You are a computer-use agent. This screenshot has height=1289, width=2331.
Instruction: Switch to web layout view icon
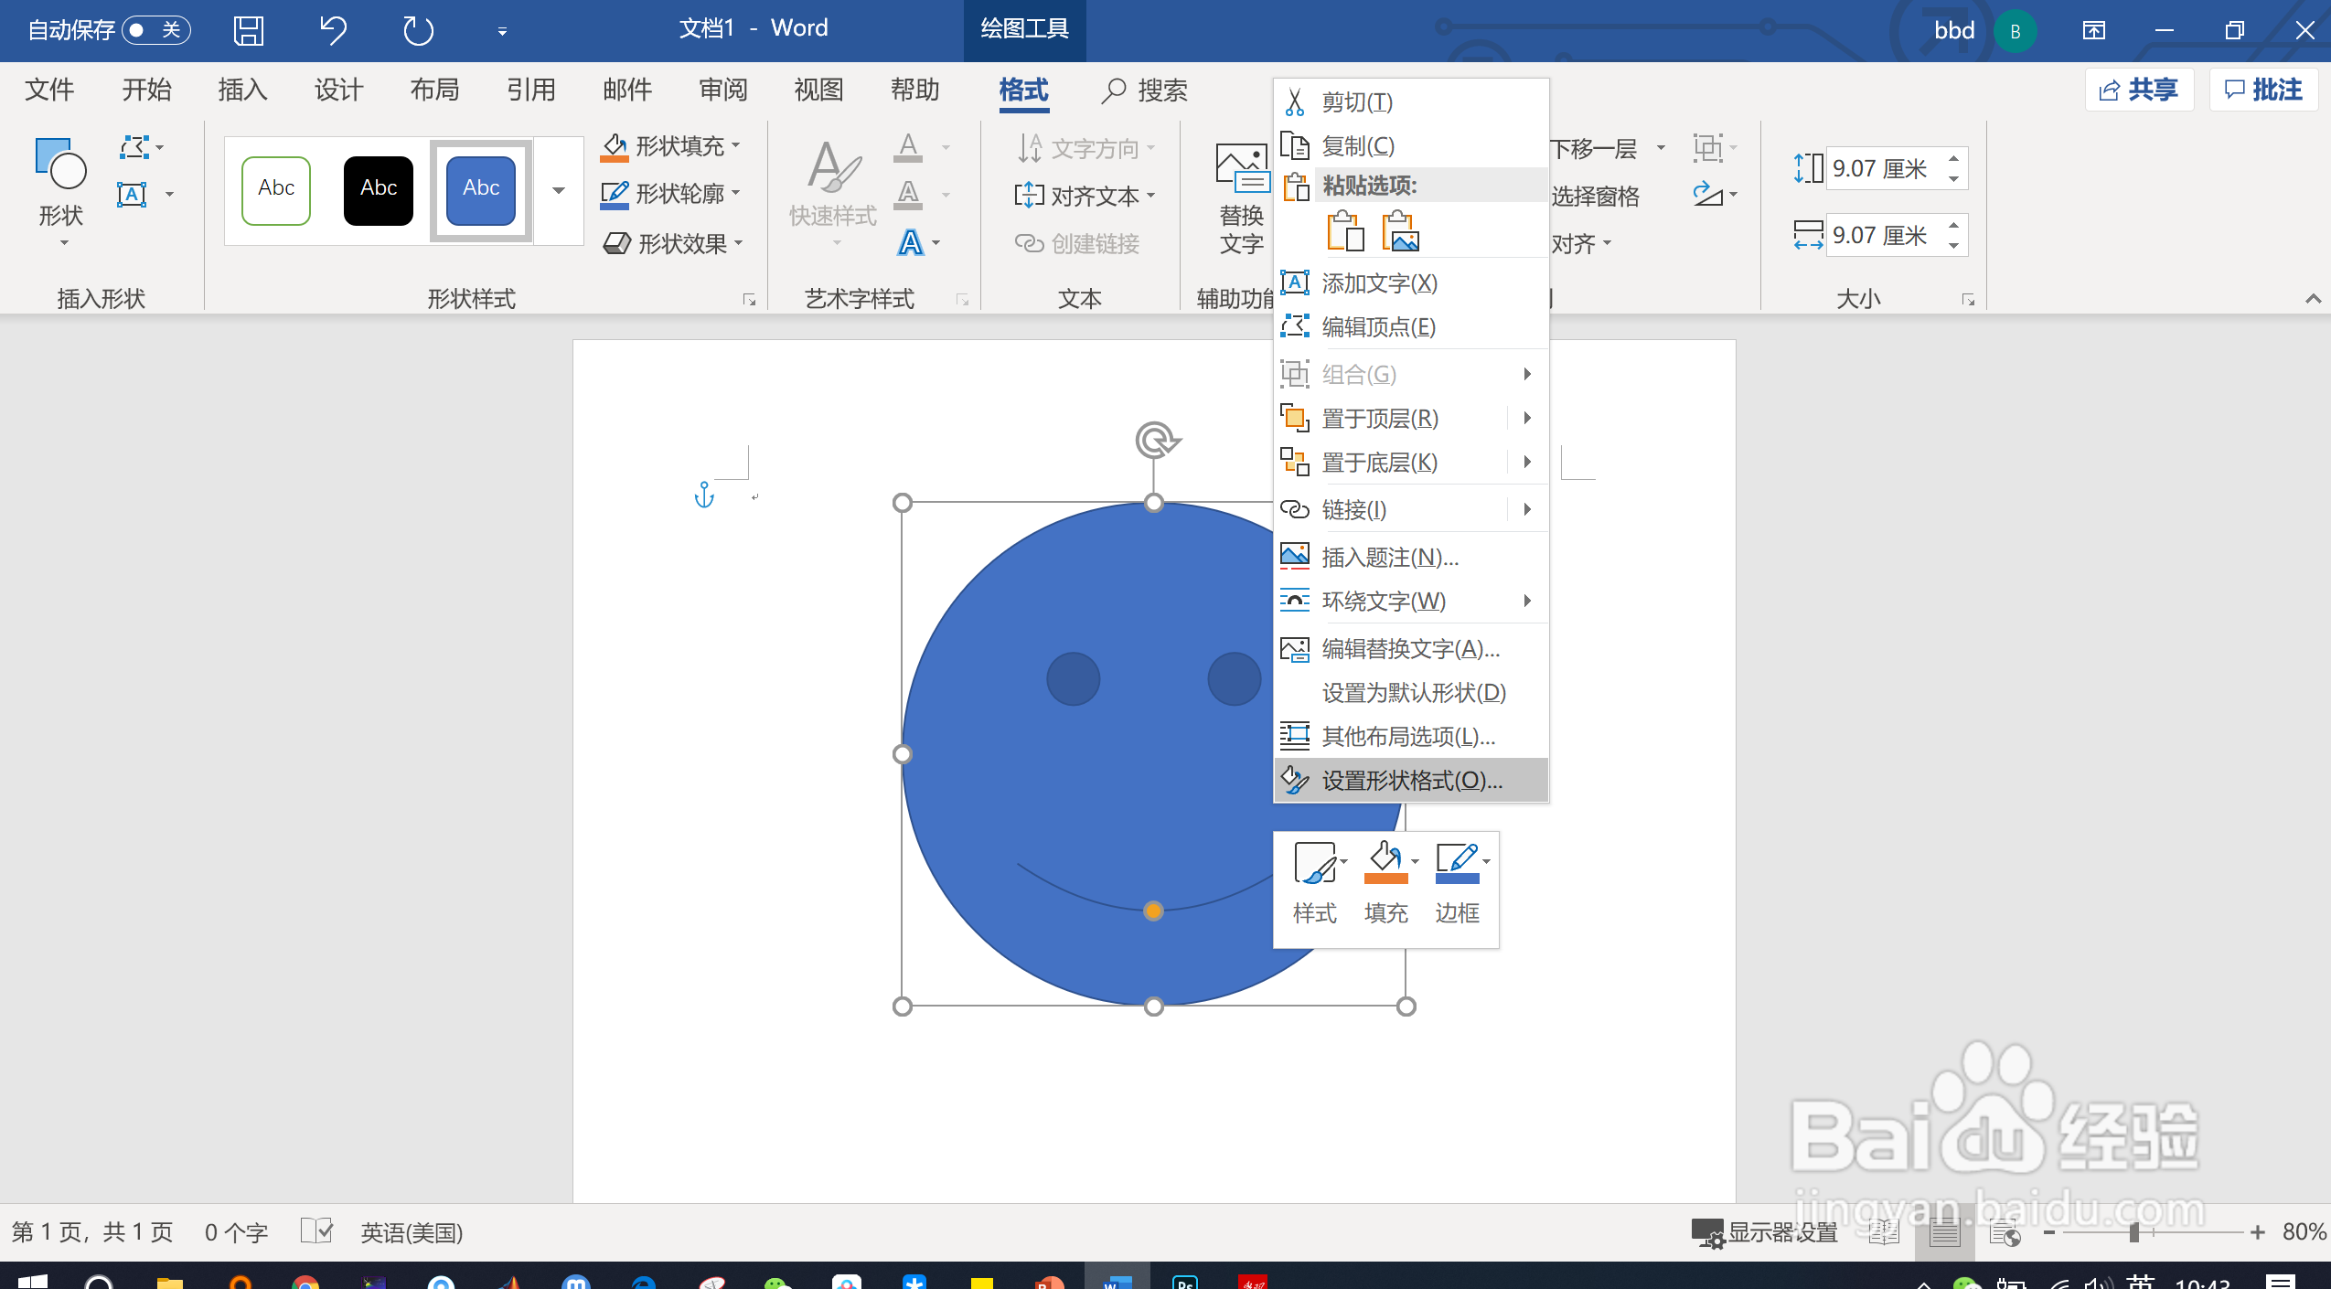2005,1232
